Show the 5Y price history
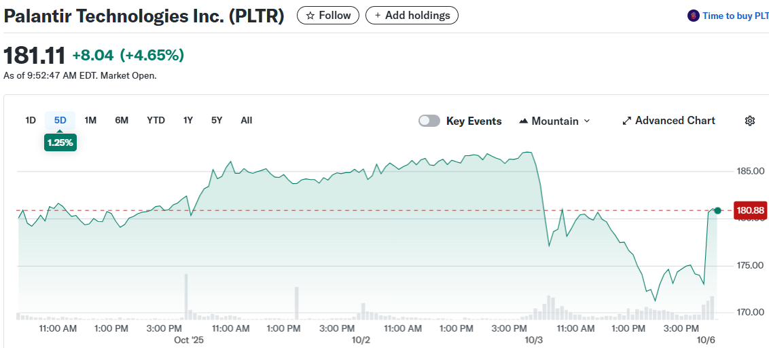The width and height of the screenshot is (769, 348). point(217,120)
